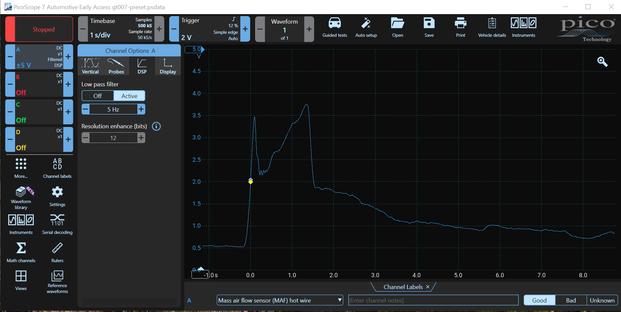Open Reference waveforms icon
Image resolution: width=621 pixels, height=312 pixels.
pyautogui.click(x=57, y=282)
